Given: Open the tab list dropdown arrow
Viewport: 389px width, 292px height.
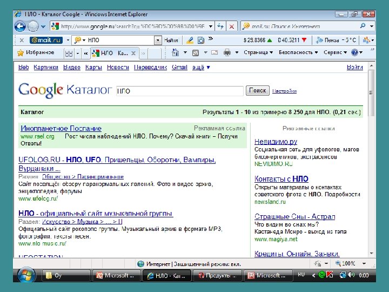Looking at the screenshot, I should [x=78, y=53].
